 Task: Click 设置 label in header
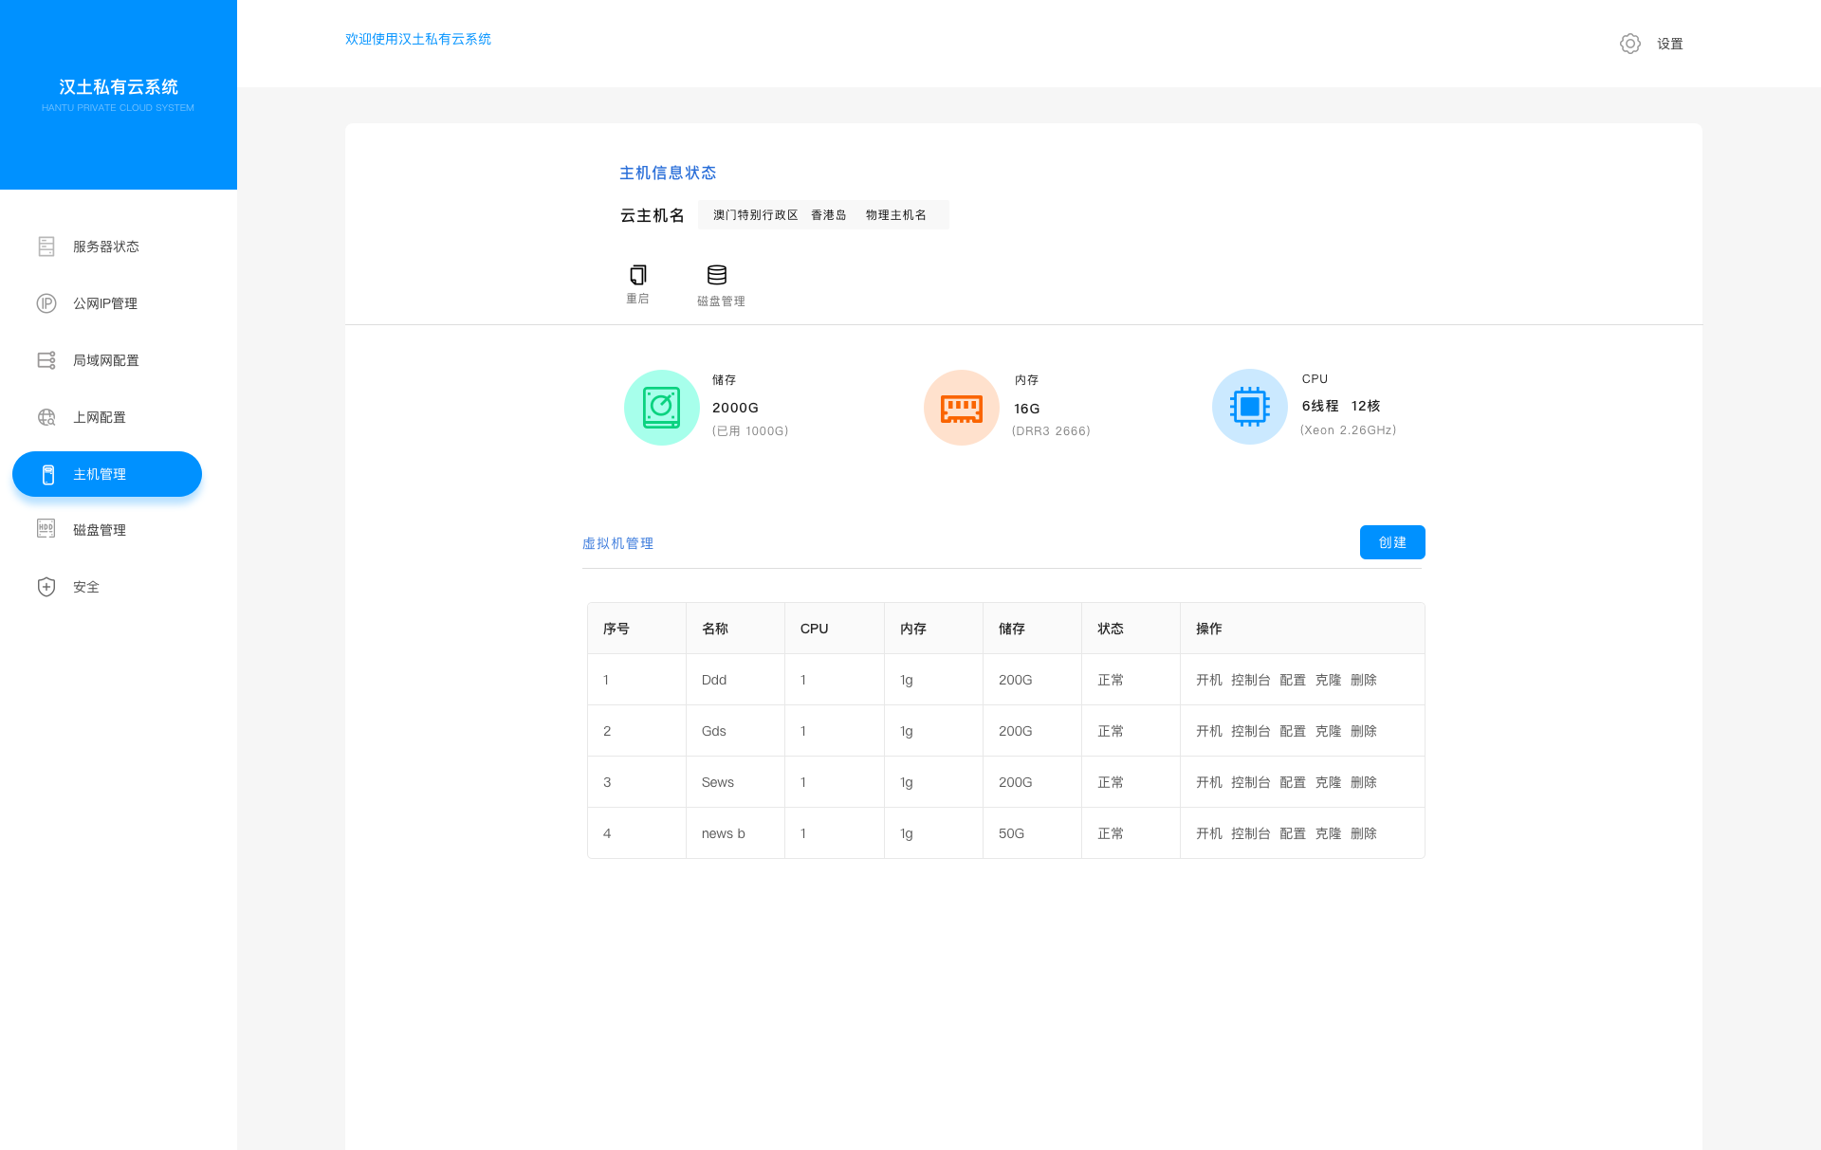(1670, 44)
